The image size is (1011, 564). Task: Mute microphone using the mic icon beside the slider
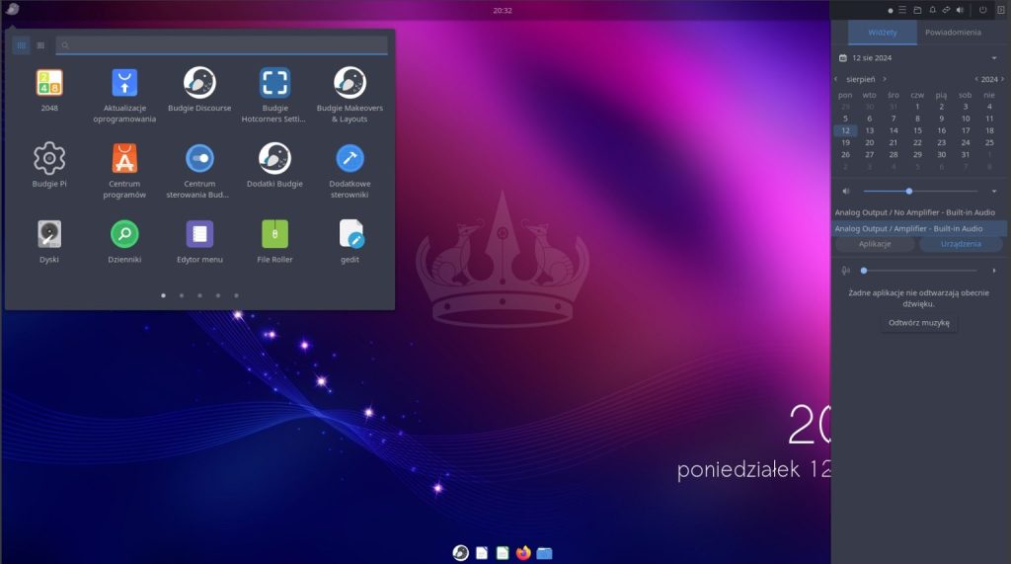click(x=846, y=271)
